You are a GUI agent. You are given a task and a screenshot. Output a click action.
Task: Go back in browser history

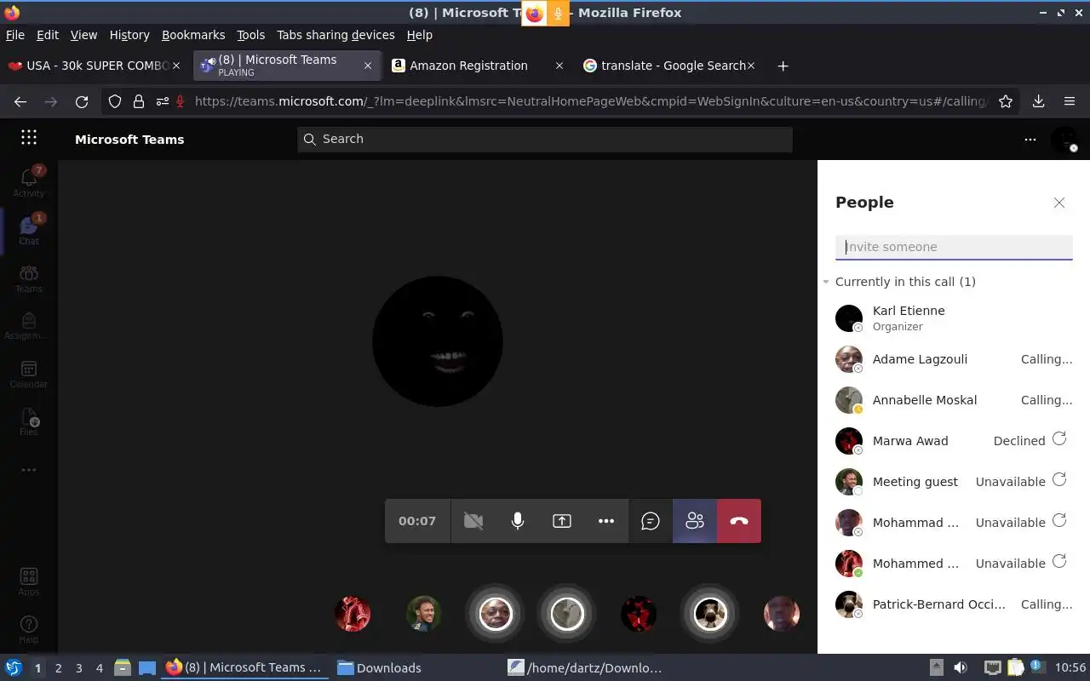20,101
